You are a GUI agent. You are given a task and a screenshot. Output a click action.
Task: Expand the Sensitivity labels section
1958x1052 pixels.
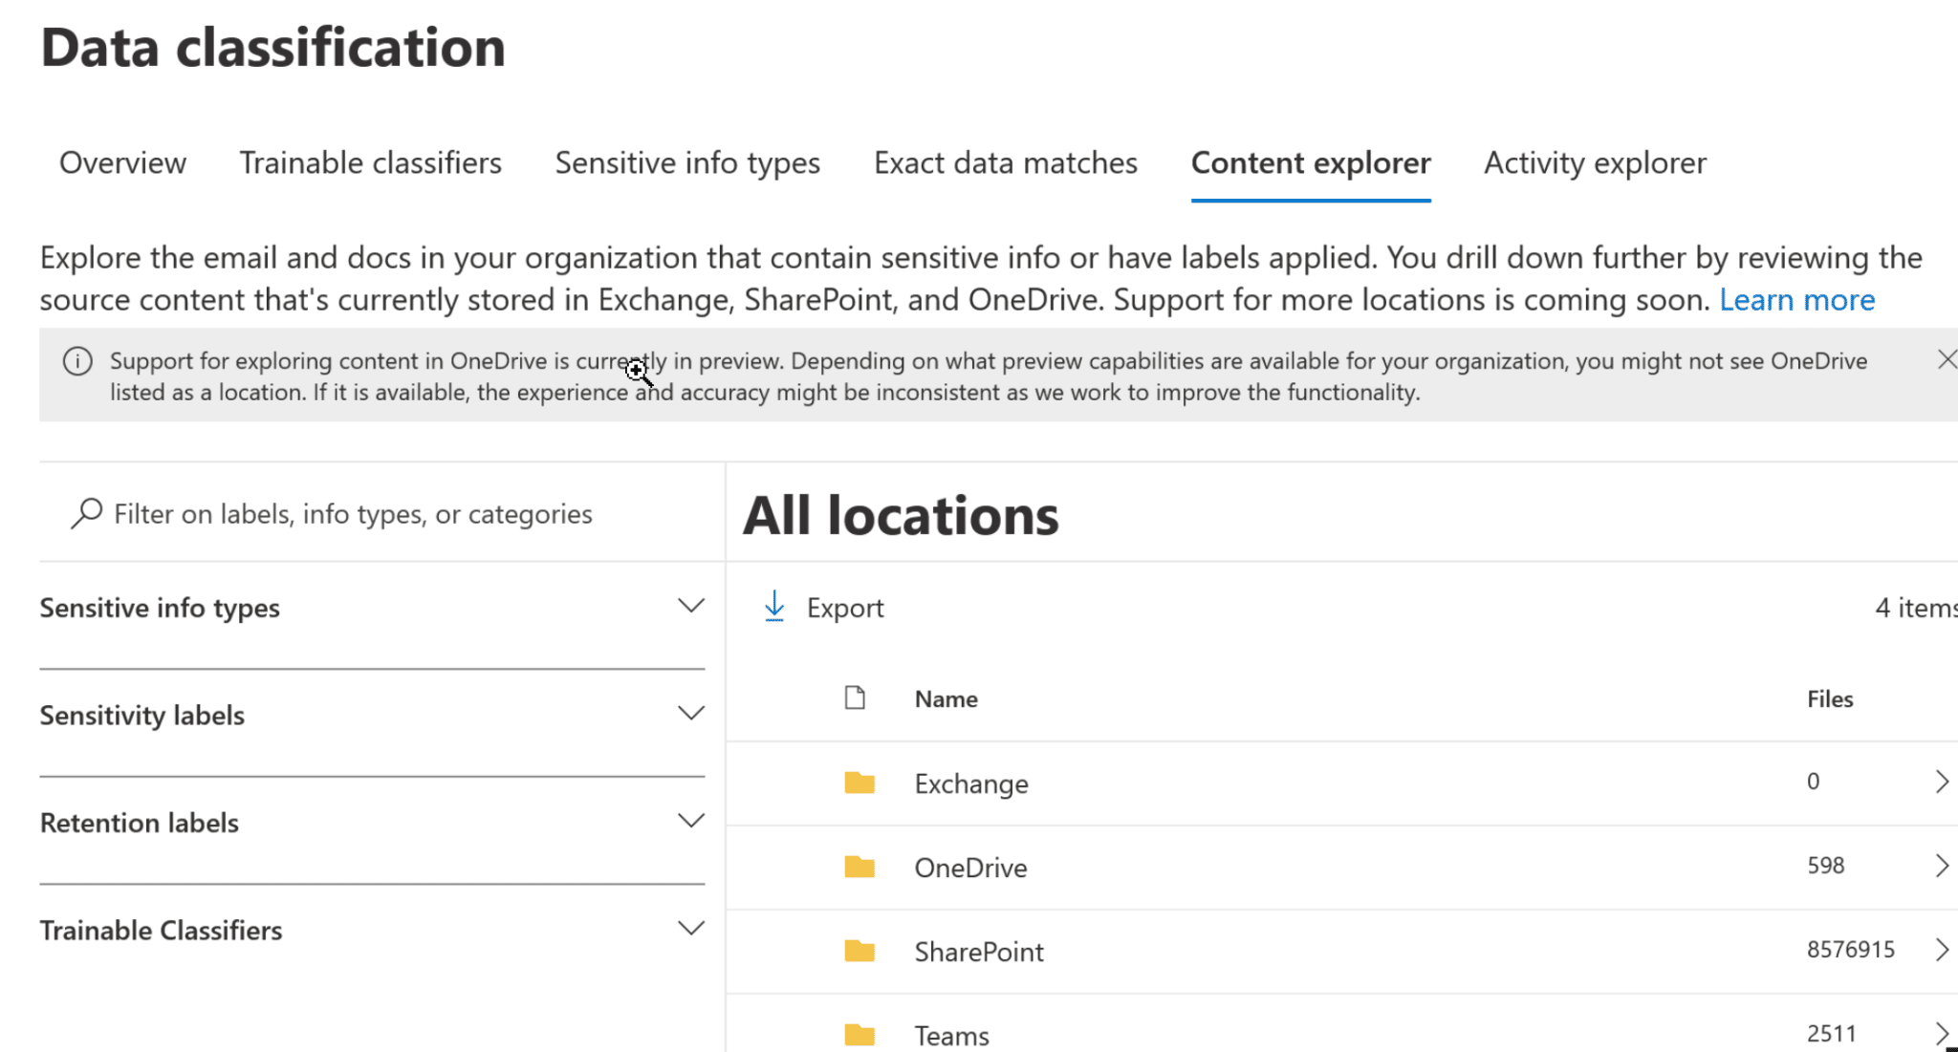point(691,712)
